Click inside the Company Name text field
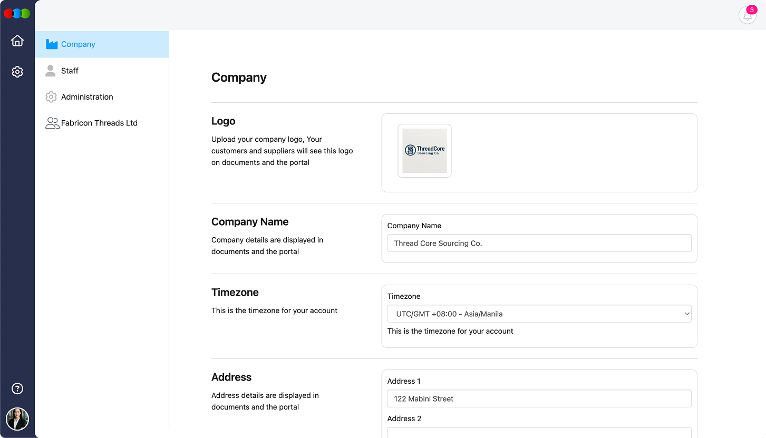The width and height of the screenshot is (766, 438). tap(539, 243)
